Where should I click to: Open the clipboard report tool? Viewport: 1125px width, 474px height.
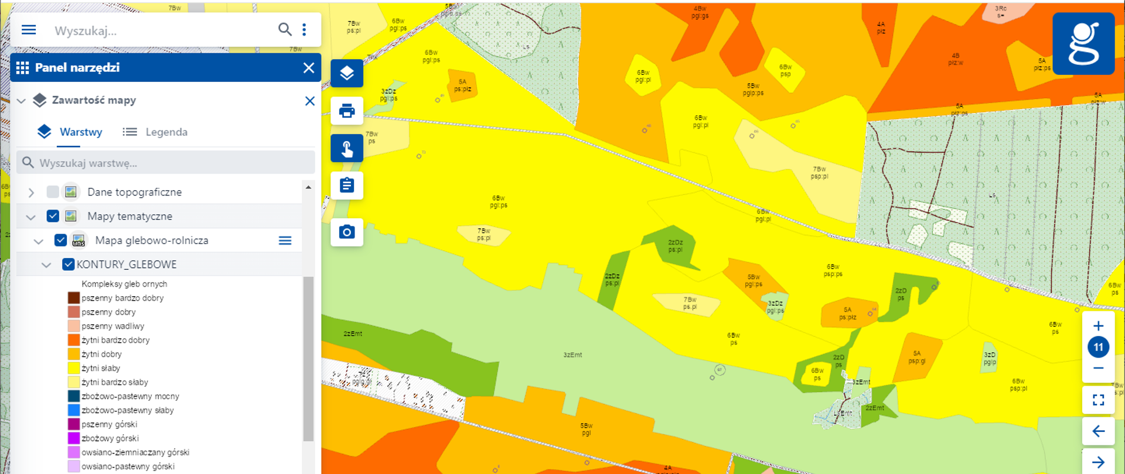347,186
